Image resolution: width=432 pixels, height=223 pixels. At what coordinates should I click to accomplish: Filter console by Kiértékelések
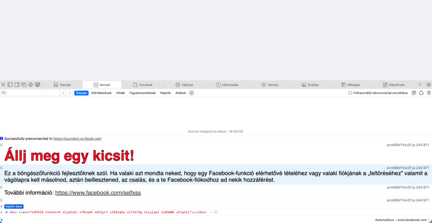click(x=102, y=93)
